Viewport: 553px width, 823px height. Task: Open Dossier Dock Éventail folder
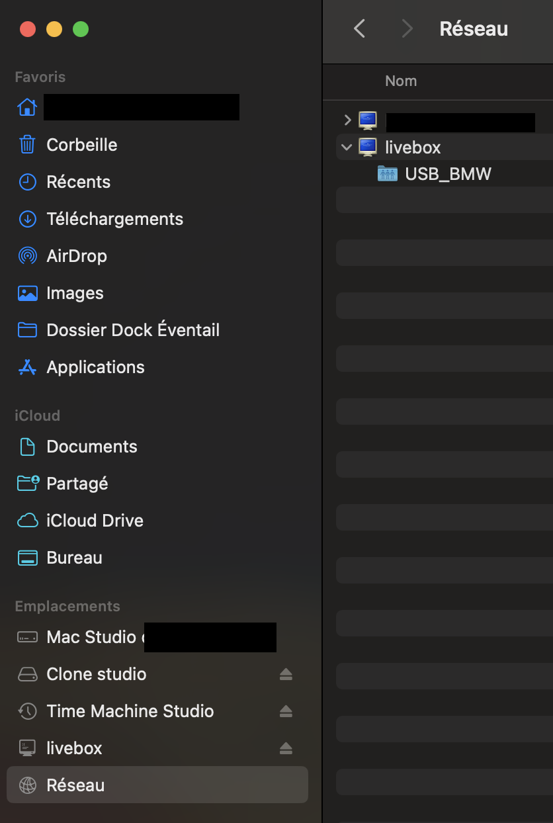tap(132, 330)
